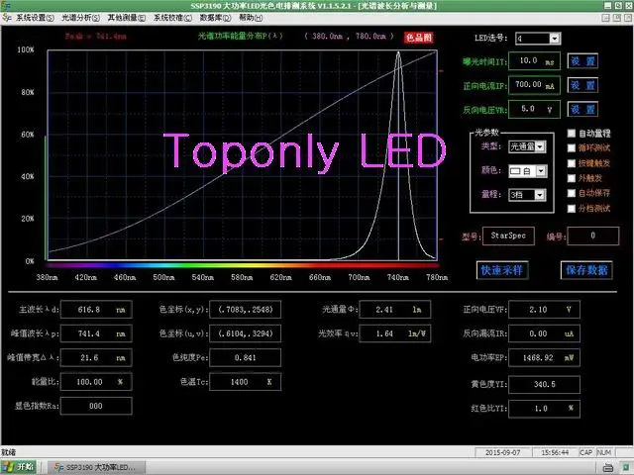Screen dimensions: 634x475
Task: Click the SSP3190 app icon in title bar
Action: 5,5
